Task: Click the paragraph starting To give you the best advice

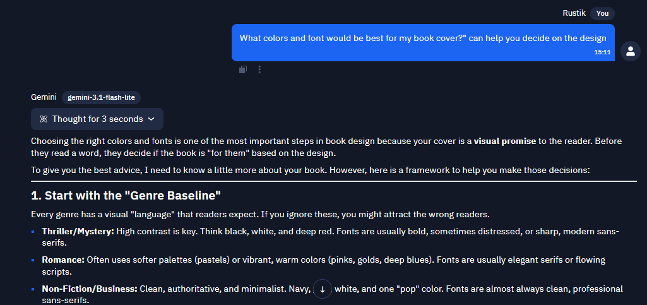Action: pos(311,170)
